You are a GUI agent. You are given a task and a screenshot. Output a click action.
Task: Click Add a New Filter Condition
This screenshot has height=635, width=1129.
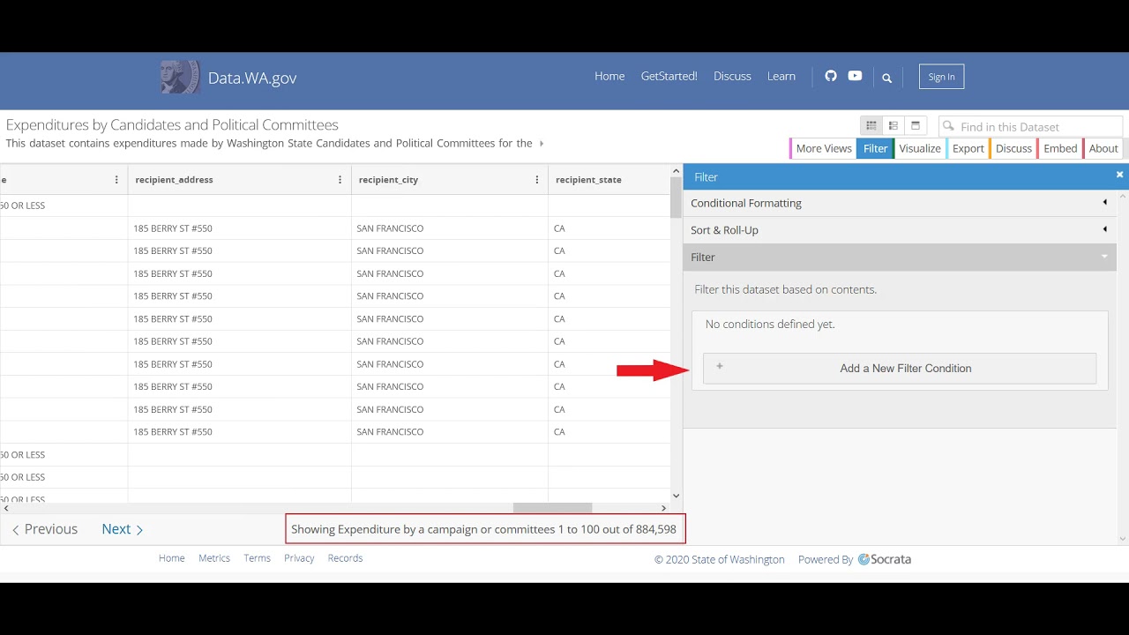coord(900,369)
